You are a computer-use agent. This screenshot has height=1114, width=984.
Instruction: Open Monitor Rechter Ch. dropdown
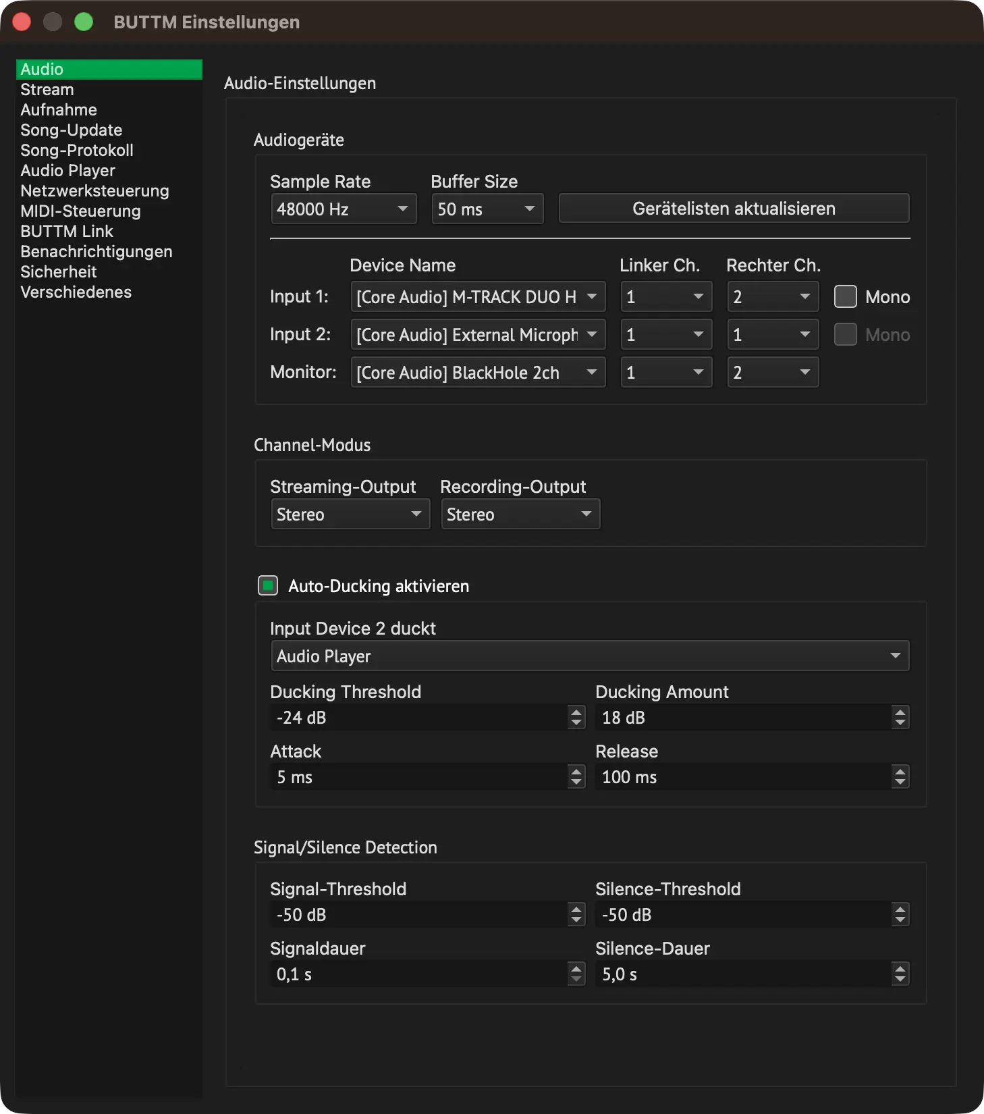pyautogui.click(x=773, y=372)
